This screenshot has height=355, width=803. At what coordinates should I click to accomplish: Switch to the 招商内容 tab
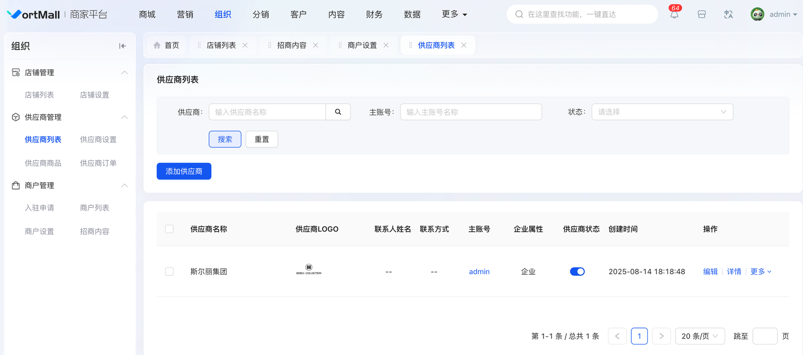pos(292,45)
